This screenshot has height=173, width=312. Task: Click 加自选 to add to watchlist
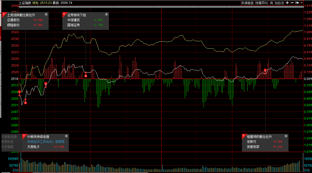[x=279, y=3]
